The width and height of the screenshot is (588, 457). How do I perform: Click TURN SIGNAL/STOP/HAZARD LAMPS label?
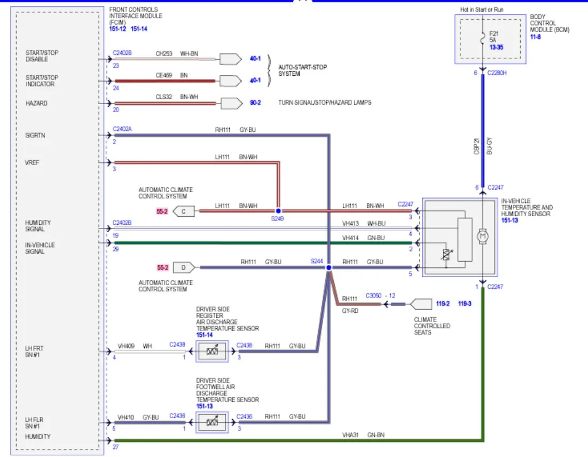(325, 103)
